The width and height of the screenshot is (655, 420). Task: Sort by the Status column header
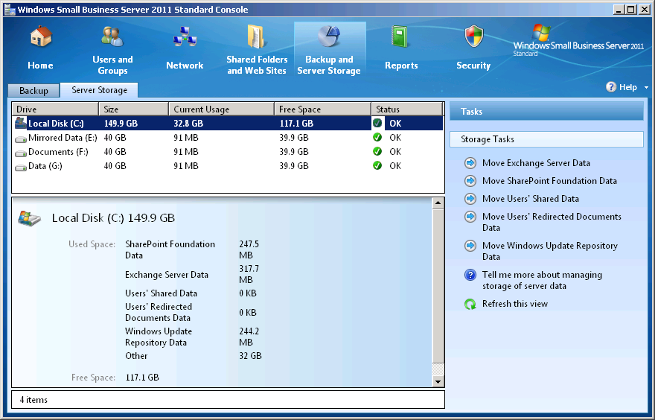(x=407, y=109)
